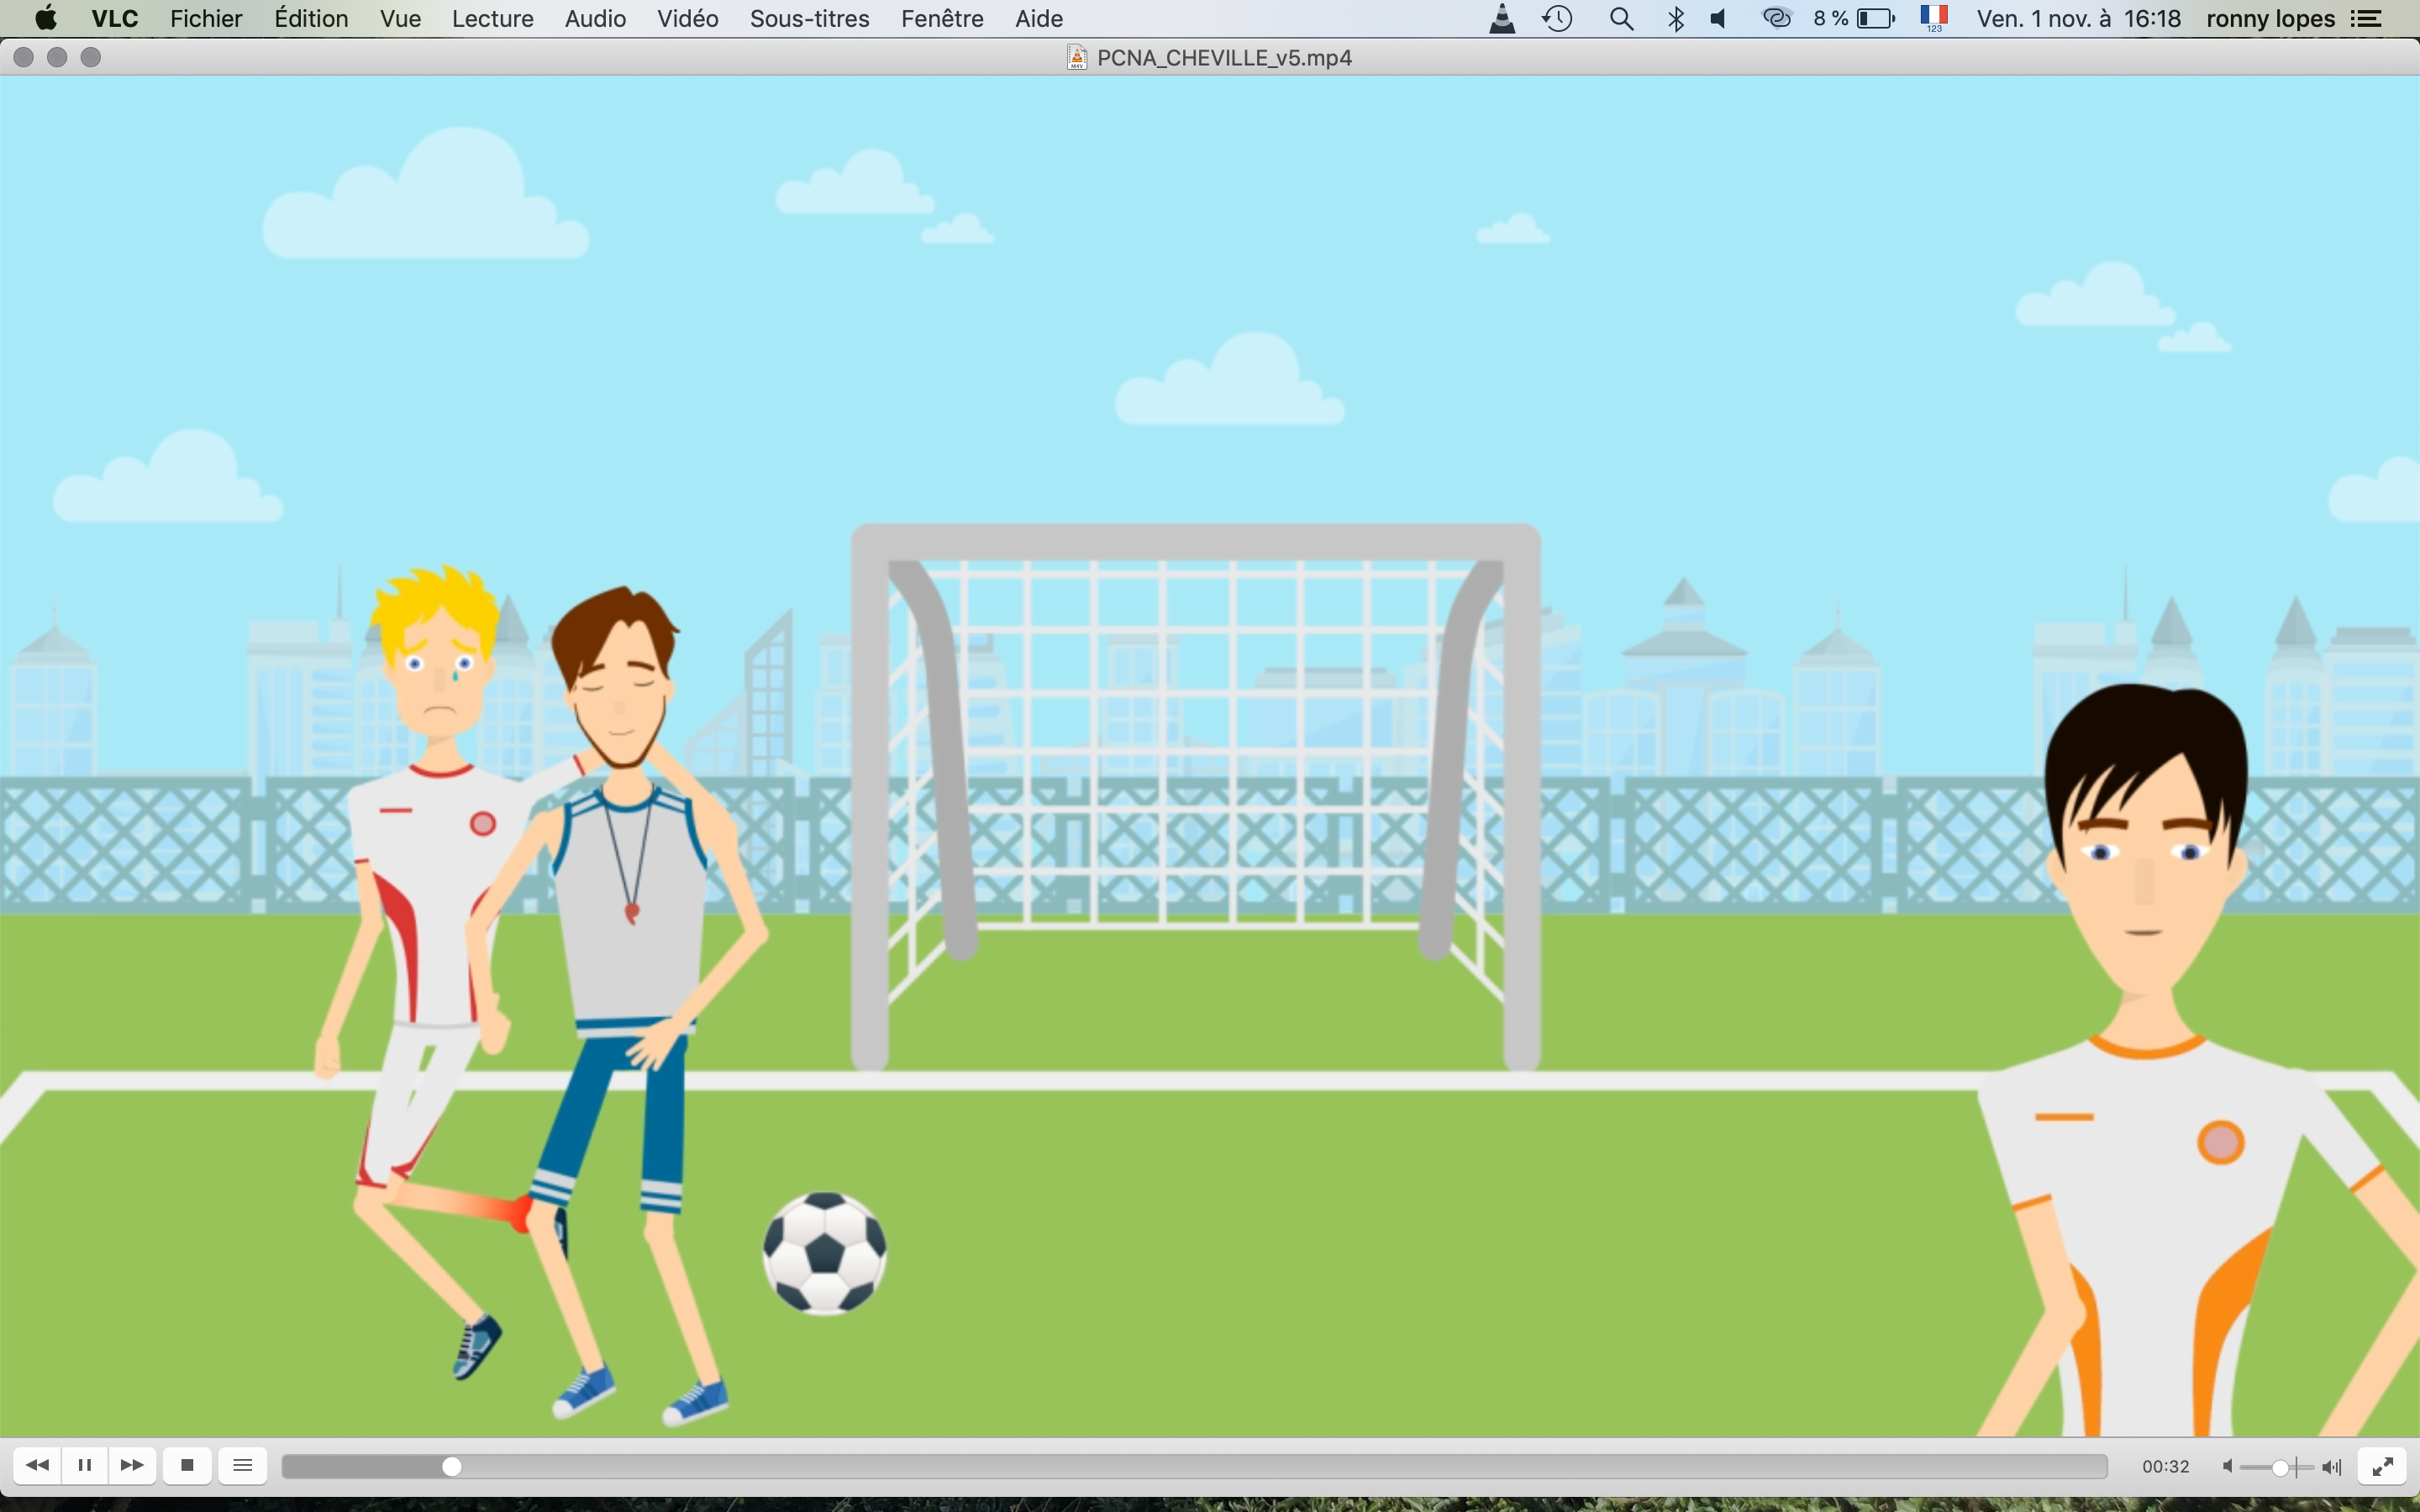
Task: Open Spotlight search magnifier
Action: (x=1622, y=18)
